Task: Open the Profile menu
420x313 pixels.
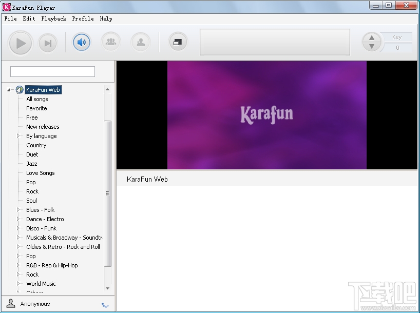Action: click(83, 18)
